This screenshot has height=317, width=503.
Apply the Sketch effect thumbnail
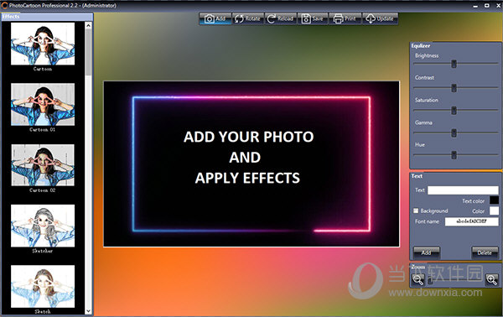(x=43, y=286)
